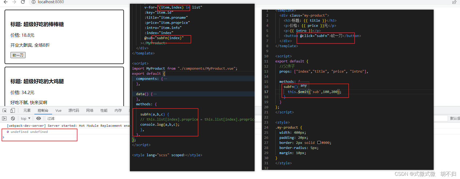
Task: Click the @click="subFn" button code line
Action: (322, 36)
